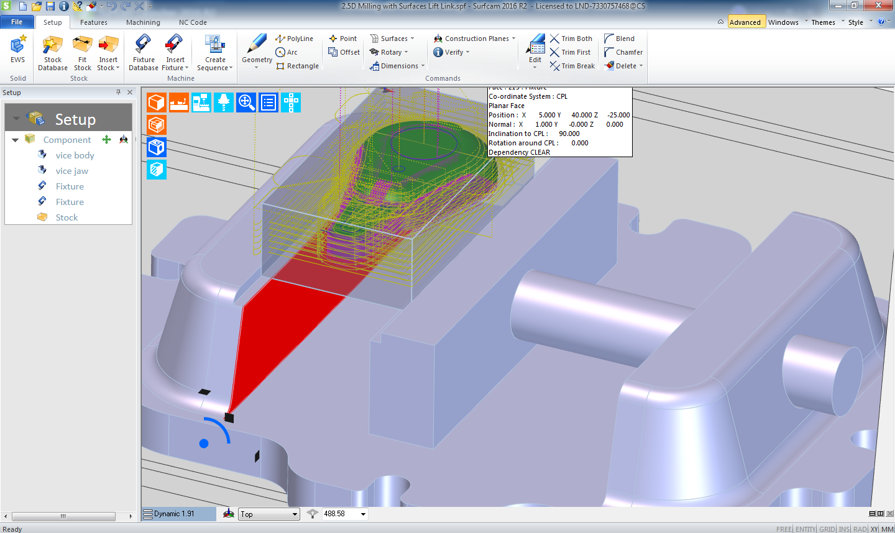
Task: Open the Verify command
Action: point(451,52)
